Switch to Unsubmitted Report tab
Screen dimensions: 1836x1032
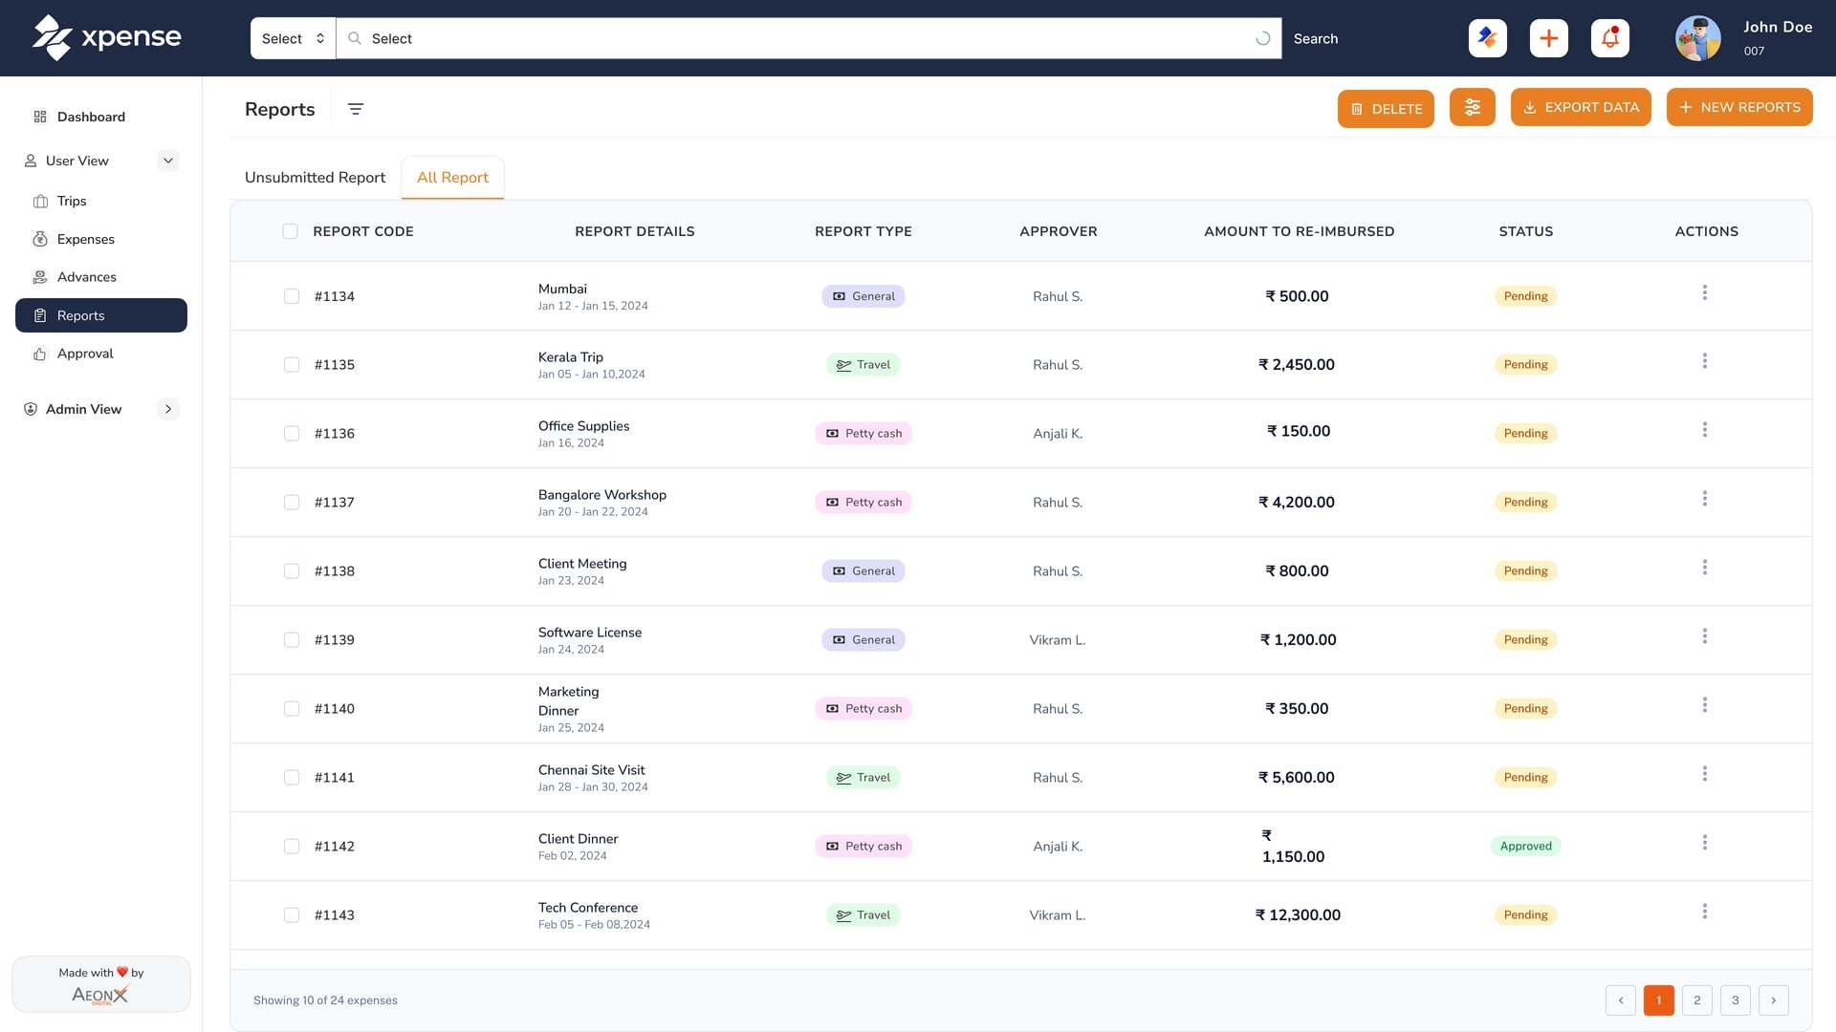click(315, 178)
